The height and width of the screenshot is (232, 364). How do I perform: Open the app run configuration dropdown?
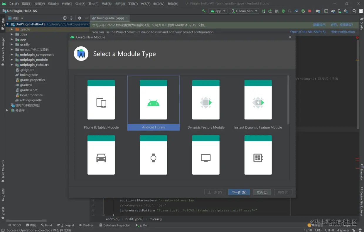[218, 11]
